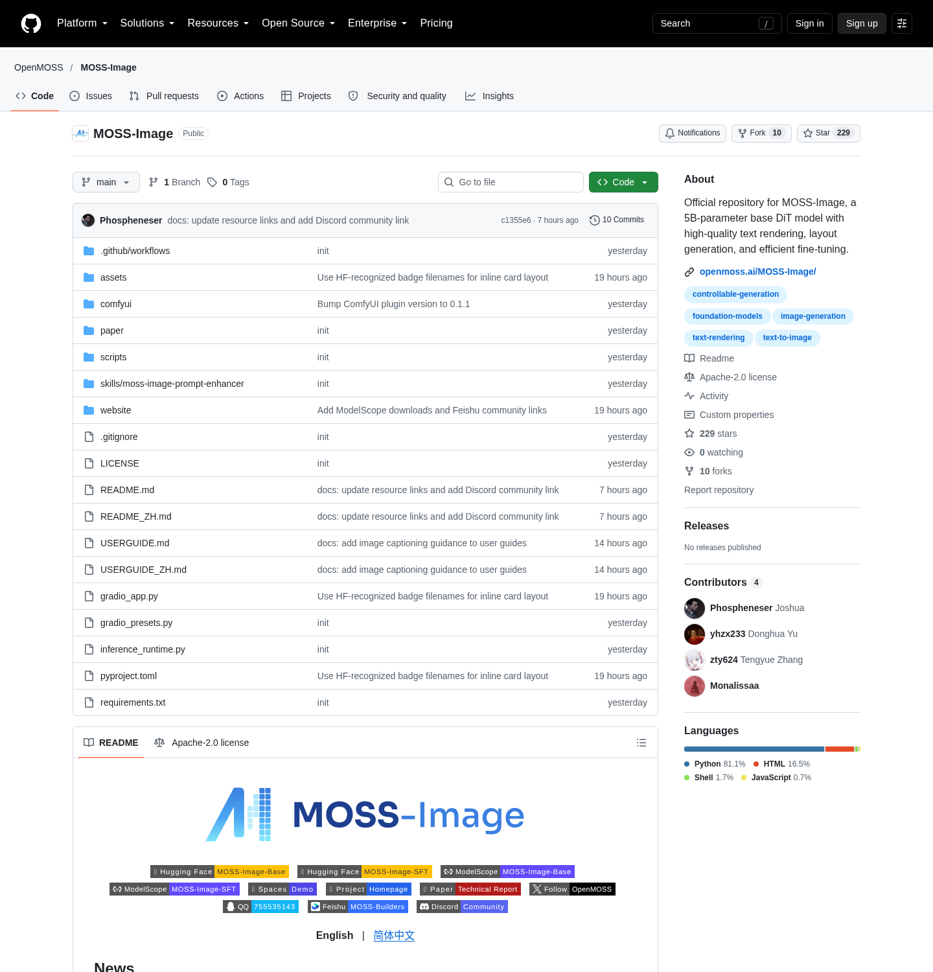Viewport: 933px width, 972px height.
Task: Focus the Go to file field
Action: tap(511, 182)
